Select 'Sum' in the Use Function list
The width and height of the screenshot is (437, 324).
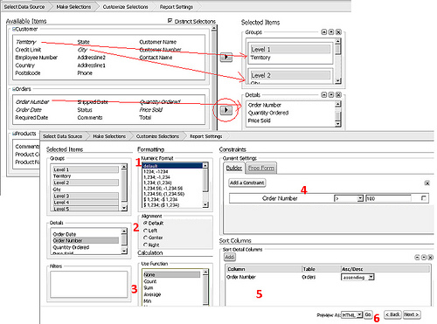click(149, 287)
